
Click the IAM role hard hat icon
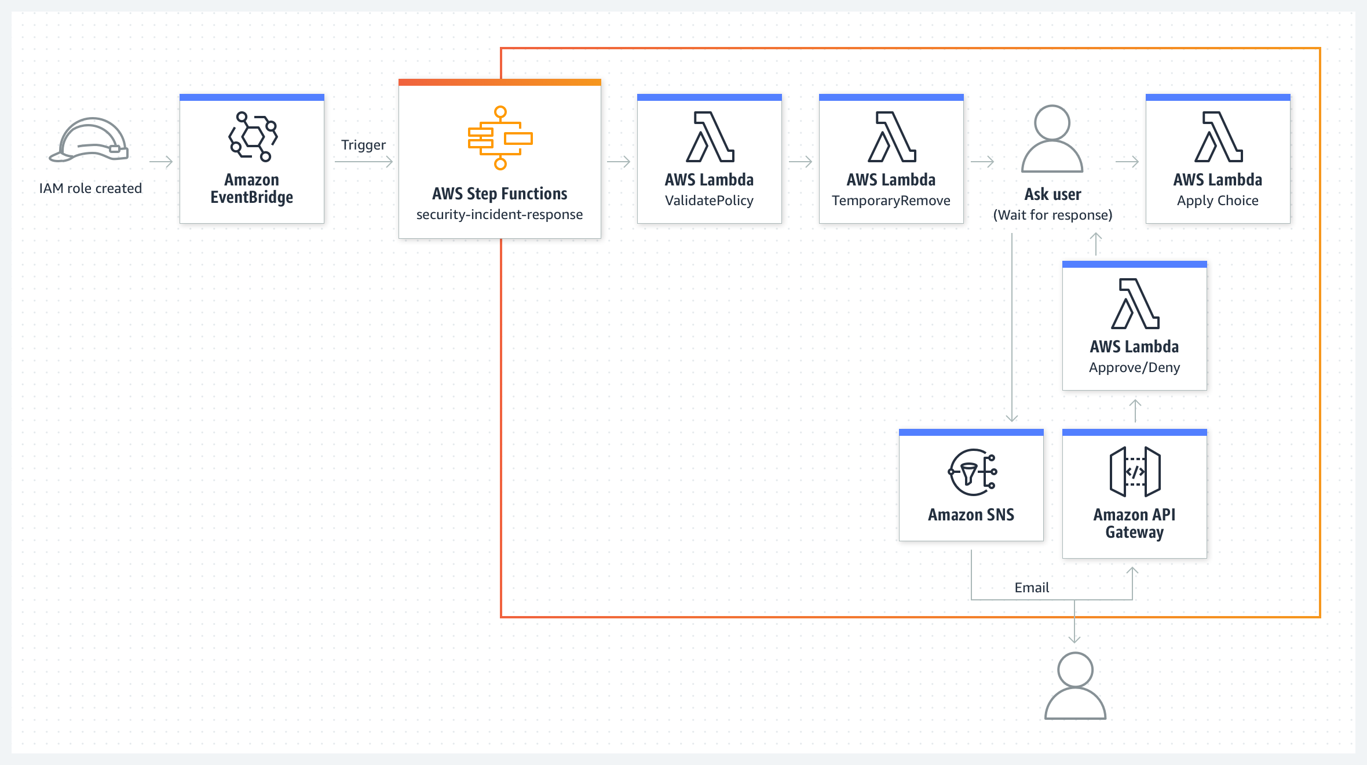point(90,140)
